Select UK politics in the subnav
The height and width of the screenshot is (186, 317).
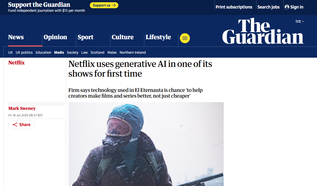click(x=24, y=52)
